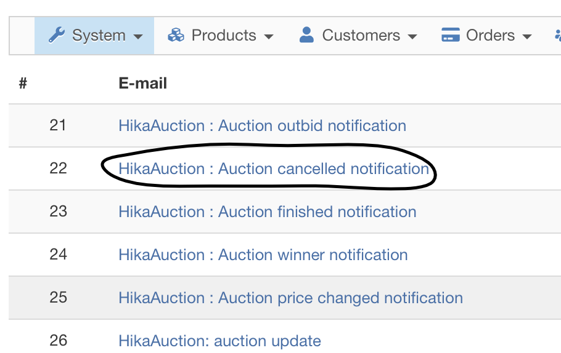Open the HikaAuction: auction update email
Image resolution: width=561 pixels, height=353 pixels.
coord(219,341)
